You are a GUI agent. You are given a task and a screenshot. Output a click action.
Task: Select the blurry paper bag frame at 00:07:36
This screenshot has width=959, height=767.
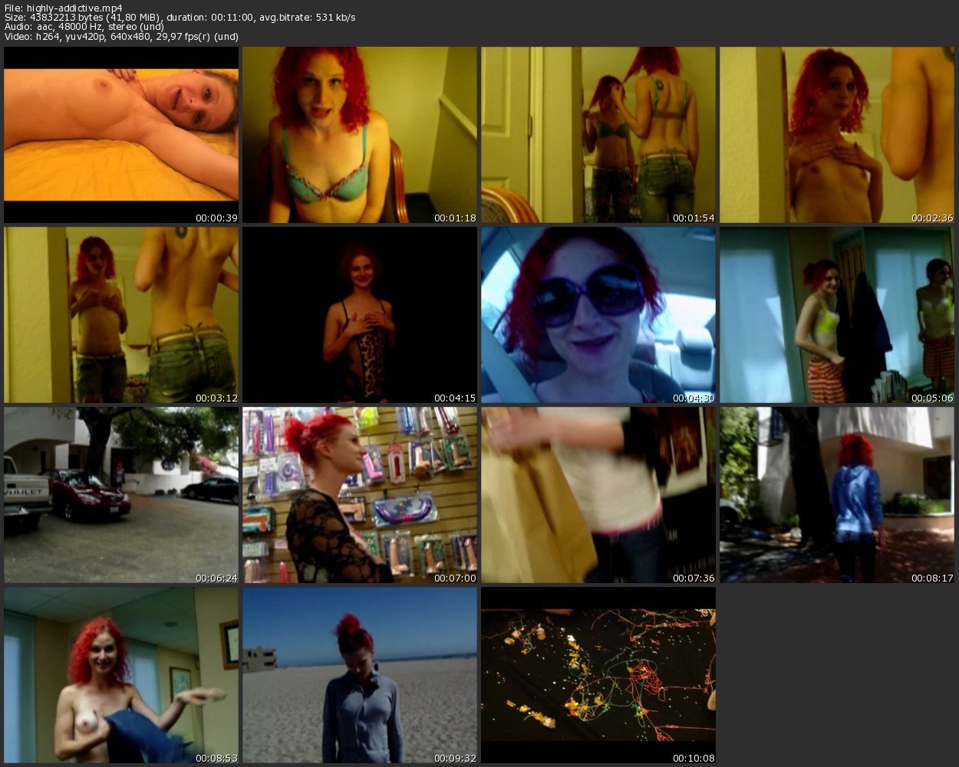tap(598, 495)
